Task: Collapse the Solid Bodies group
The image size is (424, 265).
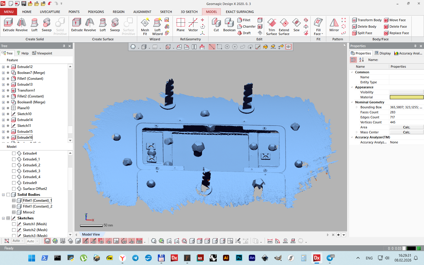Action: pos(3,195)
